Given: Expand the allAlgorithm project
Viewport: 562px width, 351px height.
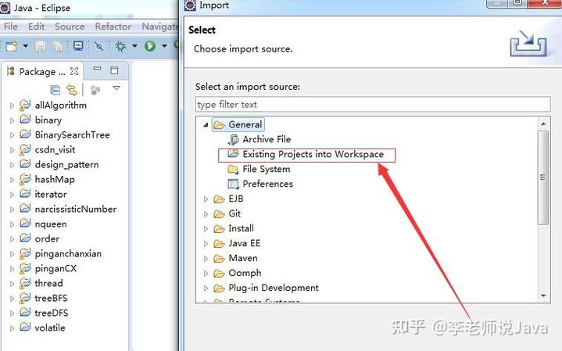Looking at the screenshot, I should pos(12,106).
